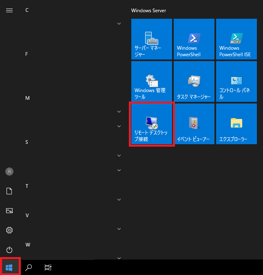Select the M letter heading in the app list

pos(27,98)
